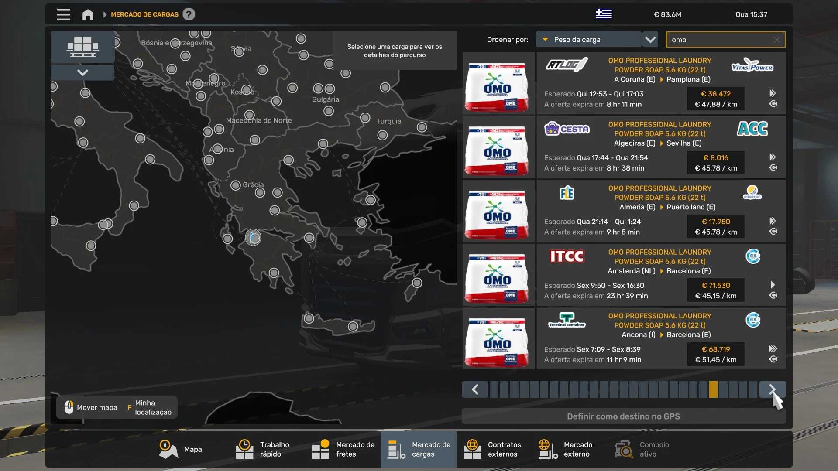Click the € 83,6M balance
This screenshot has width=838, height=471.
coord(667,14)
